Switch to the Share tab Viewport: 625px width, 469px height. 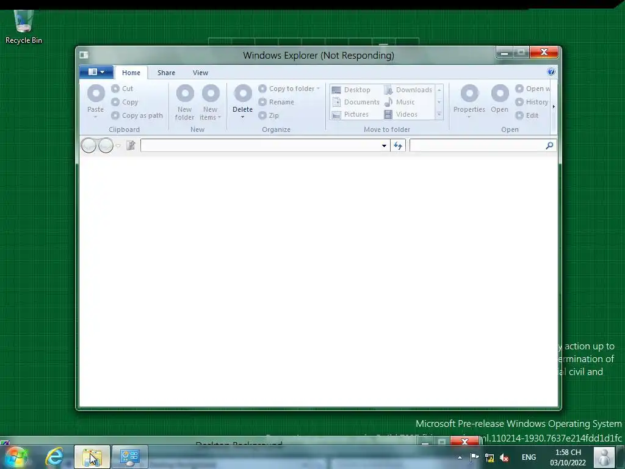(166, 73)
